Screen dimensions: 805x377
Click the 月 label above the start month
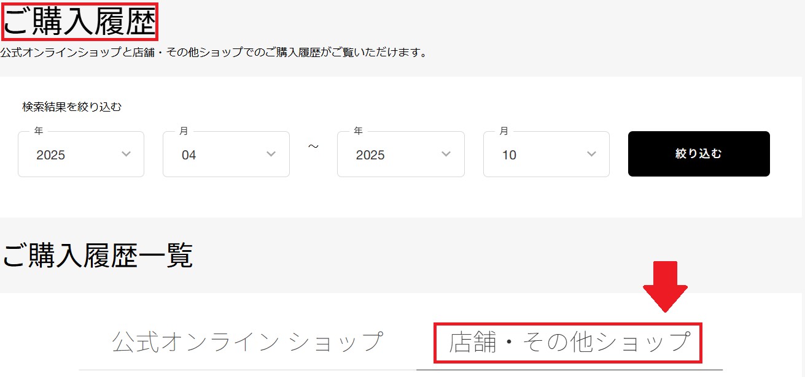click(184, 131)
